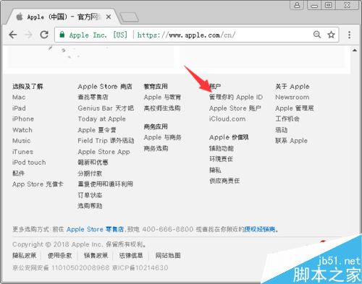Image resolution: width=362 pixels, height=284 pixels.
Task: Open the 供应商责任 link
Action: click(x=224, y=181)
